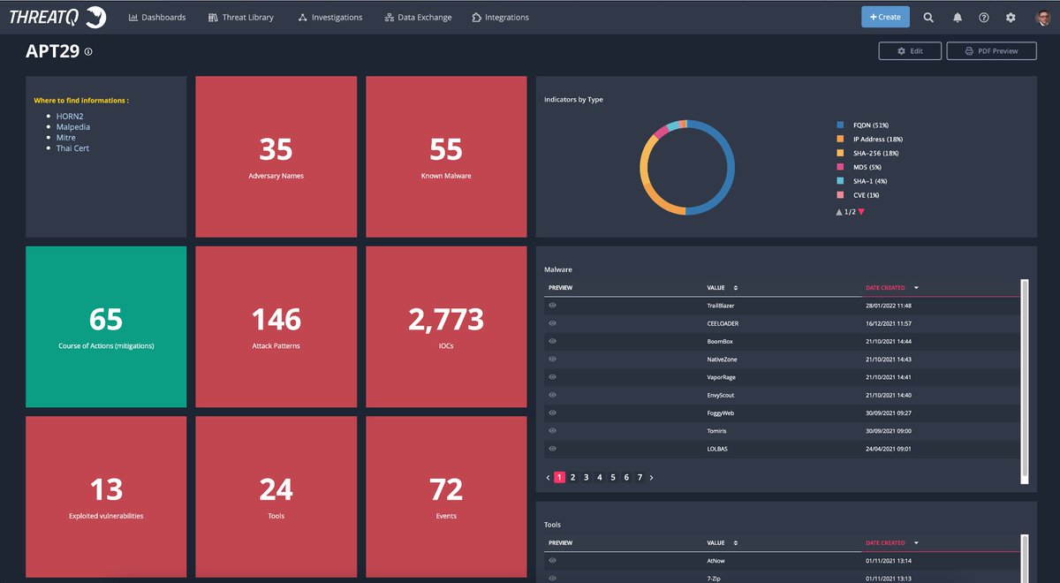The height and width of the screenshot is (583, 1060).
Task: Open the settings gear icon
Action: [x=1011, y=17]
